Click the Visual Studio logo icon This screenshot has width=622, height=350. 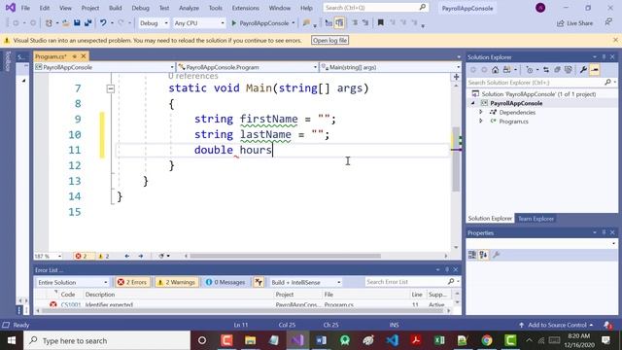coord(11,8)
